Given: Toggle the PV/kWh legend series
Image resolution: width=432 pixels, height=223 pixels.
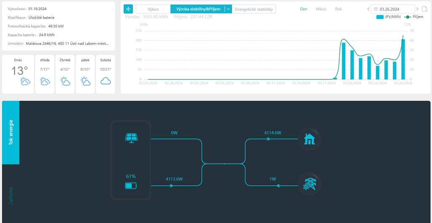Looking at the screenshot, I should pos(389,17).
